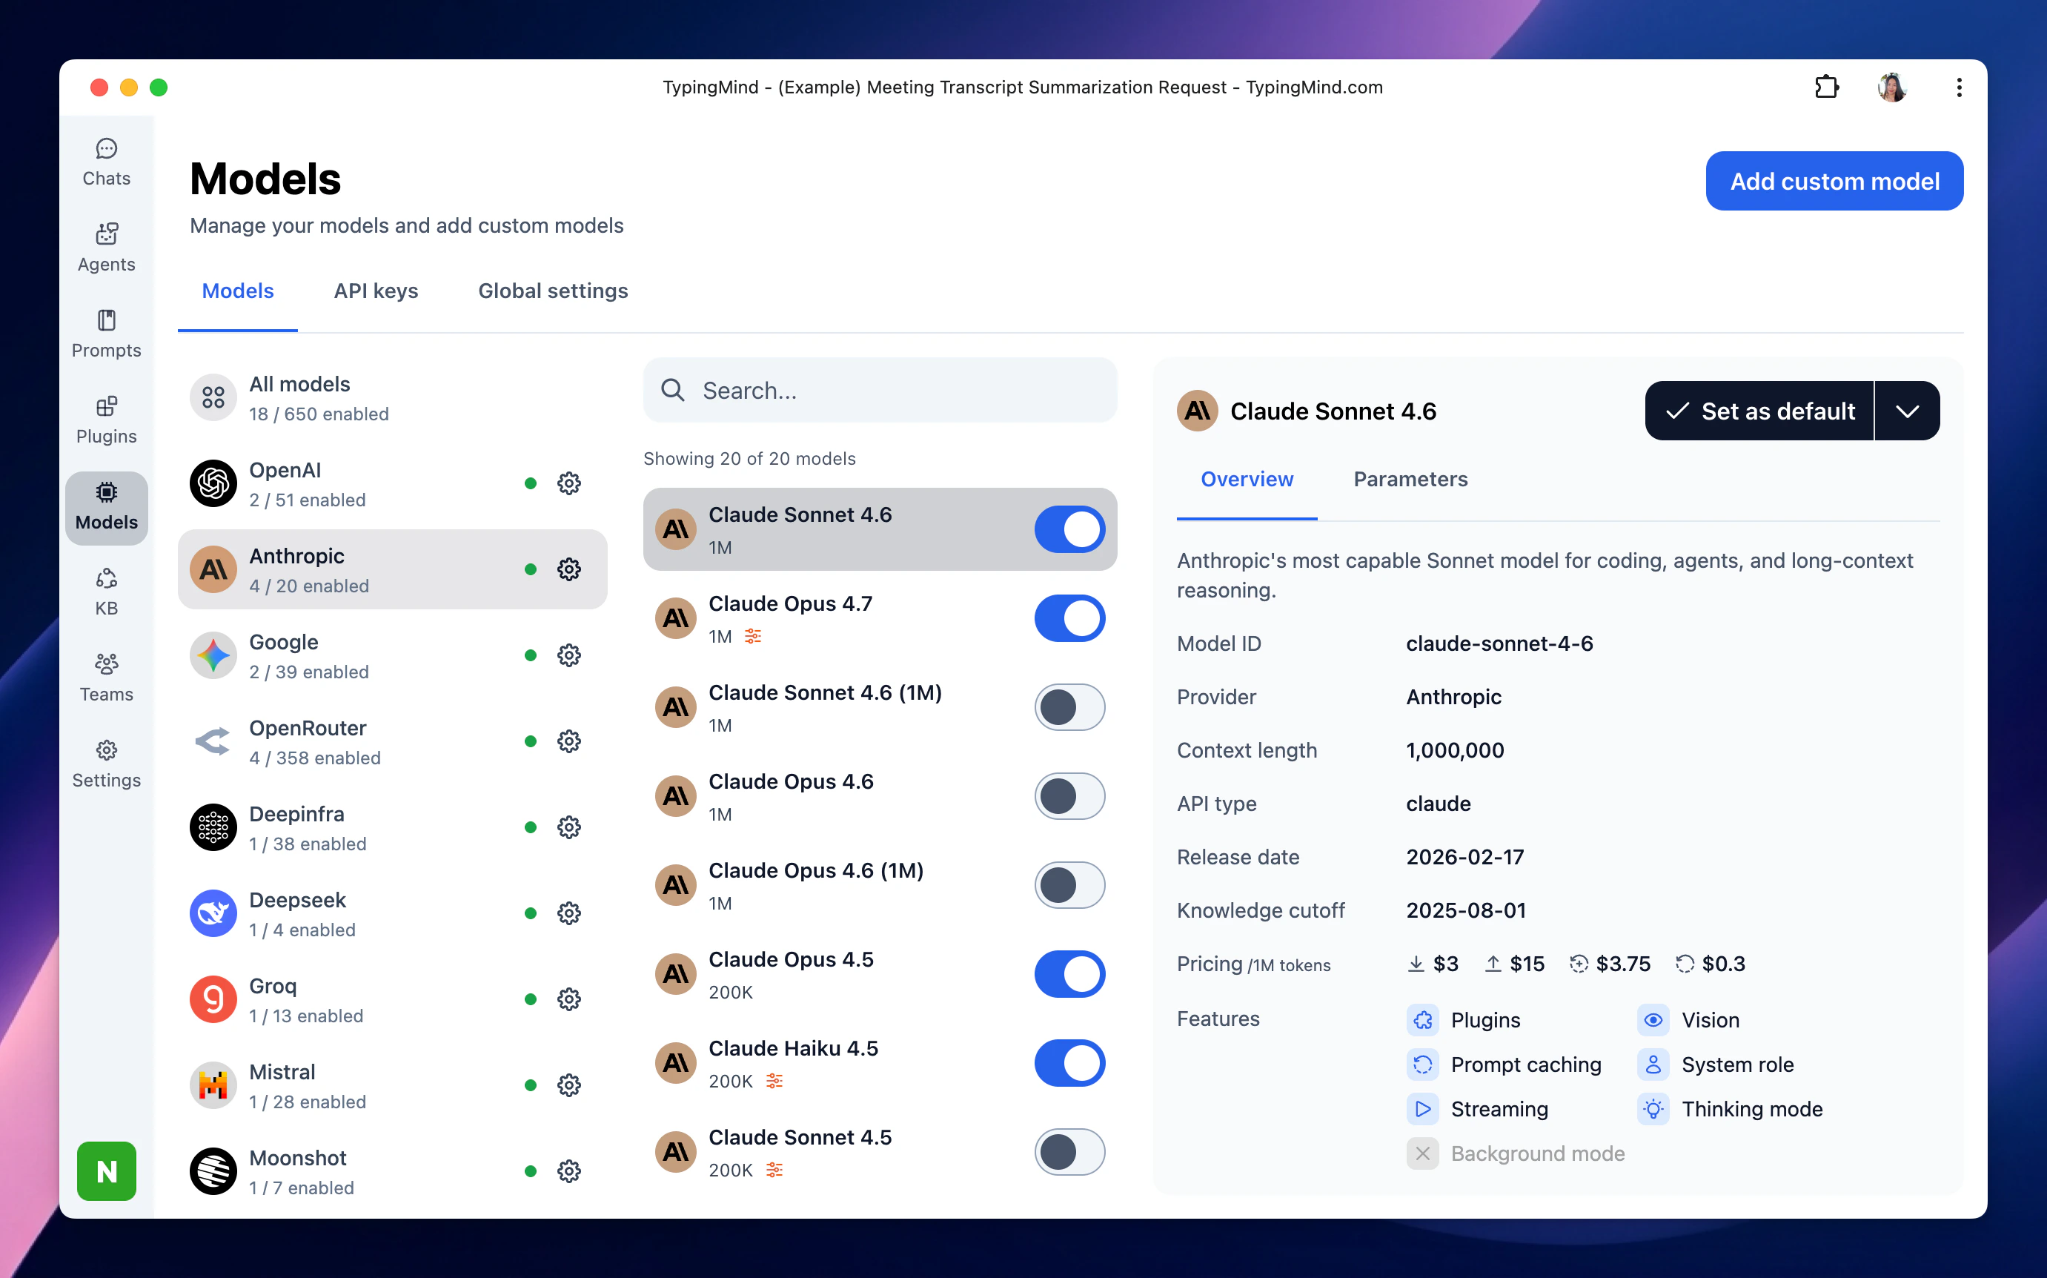Open the three-dot more options menu
The image size is (2047, 1278).
1958,87
